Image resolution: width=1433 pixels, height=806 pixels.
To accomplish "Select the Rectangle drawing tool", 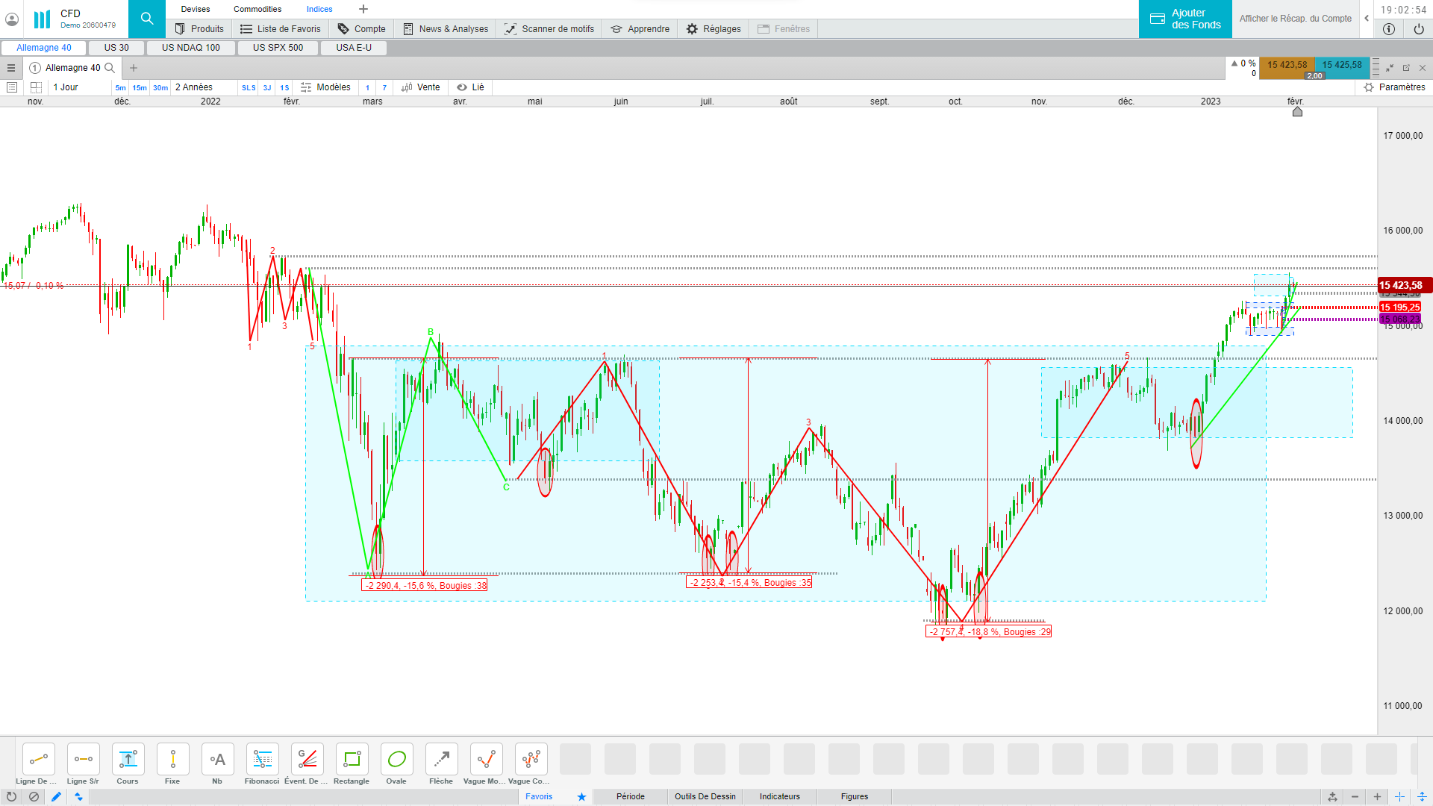I will (x=352, y=760).
